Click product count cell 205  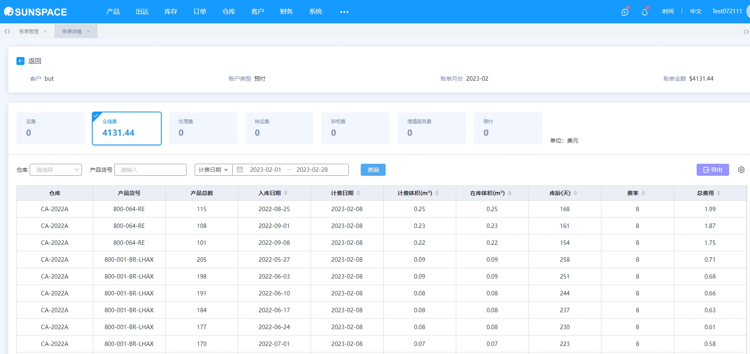(x=201, y=260)
